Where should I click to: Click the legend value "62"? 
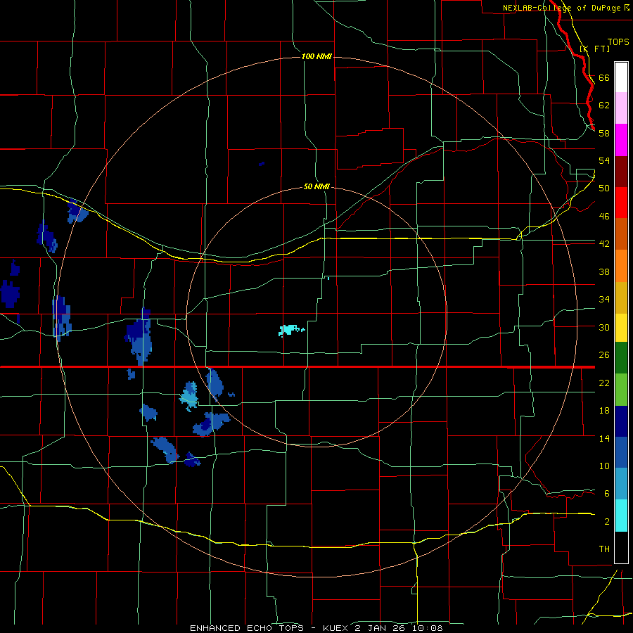coord(604,105)
